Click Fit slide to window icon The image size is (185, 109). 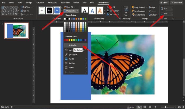coord(183,107)
